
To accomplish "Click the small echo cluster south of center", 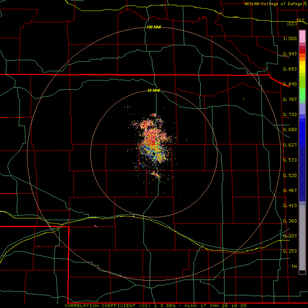I will tap(156, 175).
